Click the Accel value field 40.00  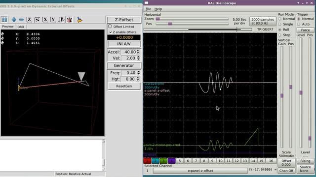pyautogui.click(x=128, y=52)
